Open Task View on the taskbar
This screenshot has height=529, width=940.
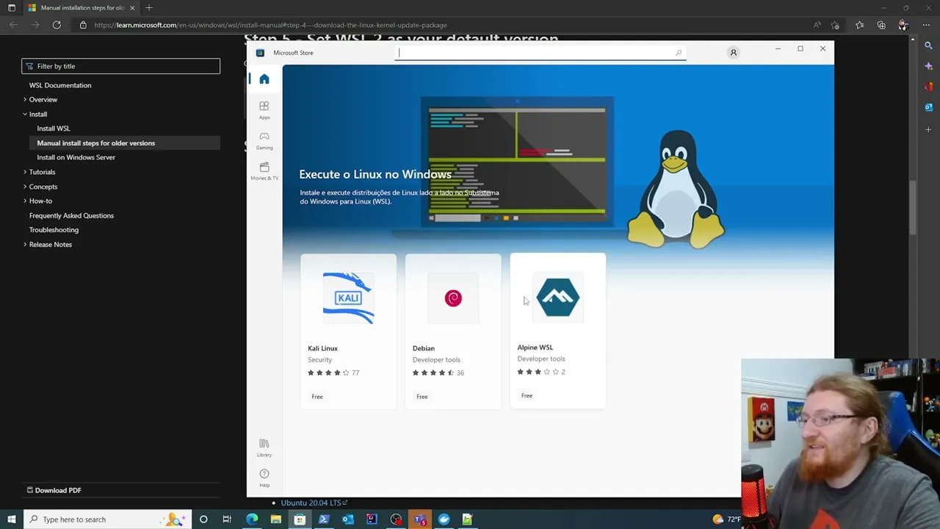pos(227,519)
